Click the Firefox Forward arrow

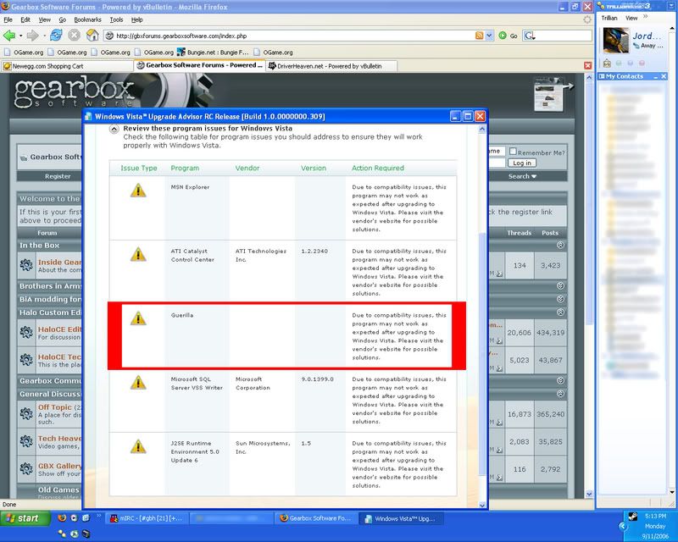[x=32, y=36]
